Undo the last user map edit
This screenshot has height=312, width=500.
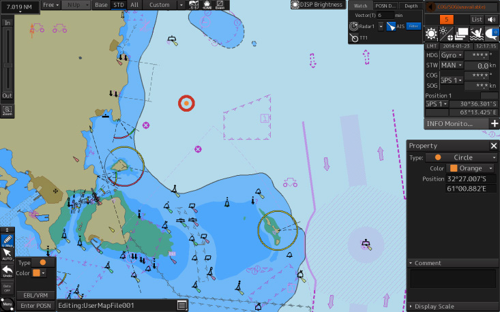click(7, 271)
